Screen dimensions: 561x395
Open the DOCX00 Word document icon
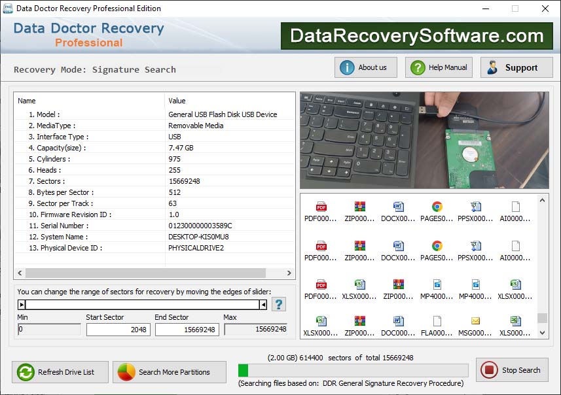tap(397, 208)
